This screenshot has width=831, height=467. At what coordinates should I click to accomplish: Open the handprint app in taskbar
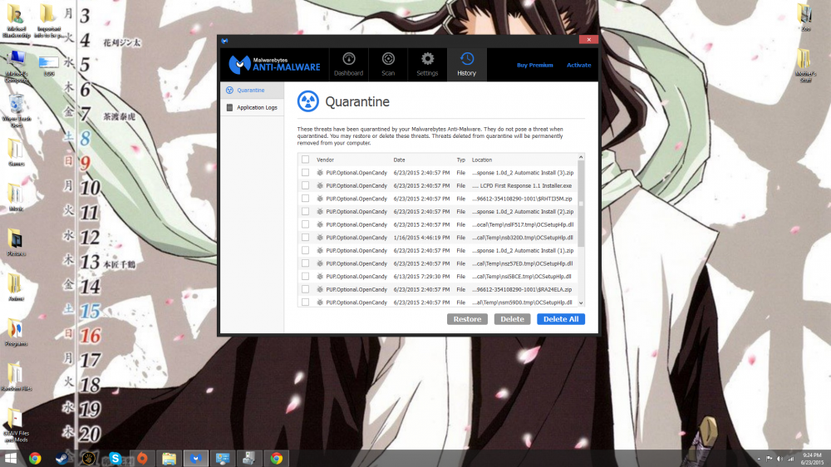point(88,459)
